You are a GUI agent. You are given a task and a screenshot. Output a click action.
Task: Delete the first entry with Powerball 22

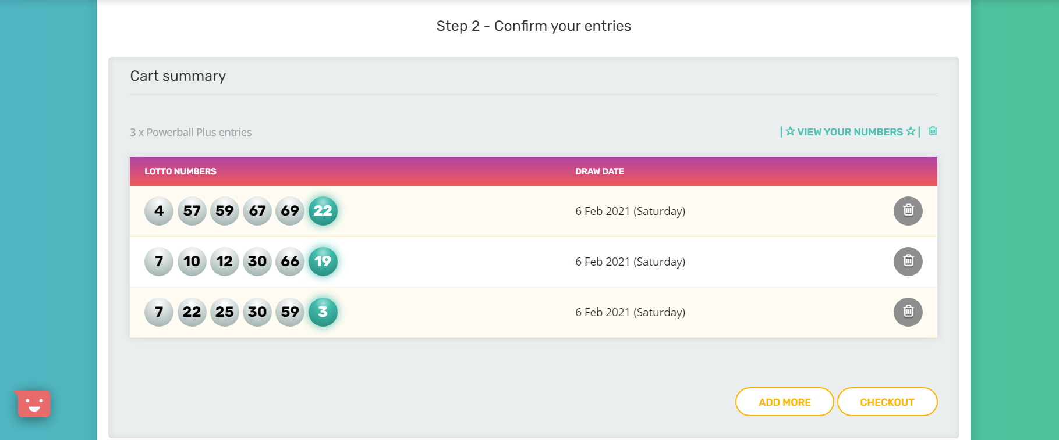(x=908, y=210)
